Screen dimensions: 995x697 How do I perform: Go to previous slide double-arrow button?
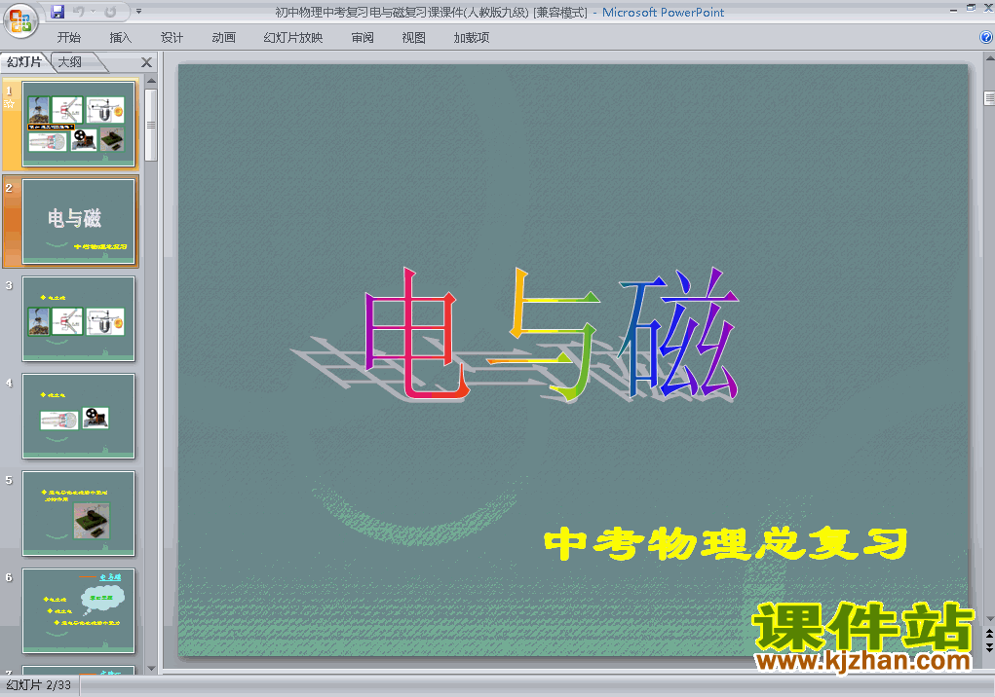989,633
